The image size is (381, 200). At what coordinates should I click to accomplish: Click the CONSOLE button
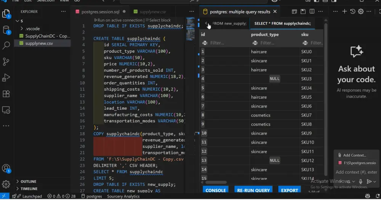coord(216,190)
